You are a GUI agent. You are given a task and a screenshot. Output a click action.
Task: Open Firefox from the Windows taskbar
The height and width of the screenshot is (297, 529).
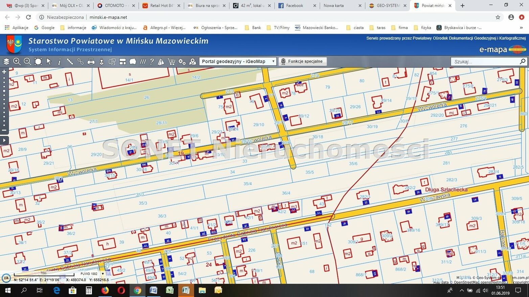[x=105, y=290]
